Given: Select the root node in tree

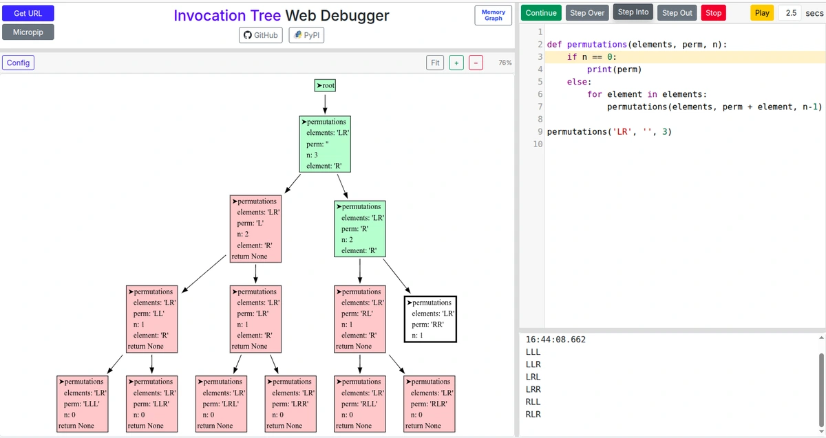Looking at the screenshot, I should [325, 85].
